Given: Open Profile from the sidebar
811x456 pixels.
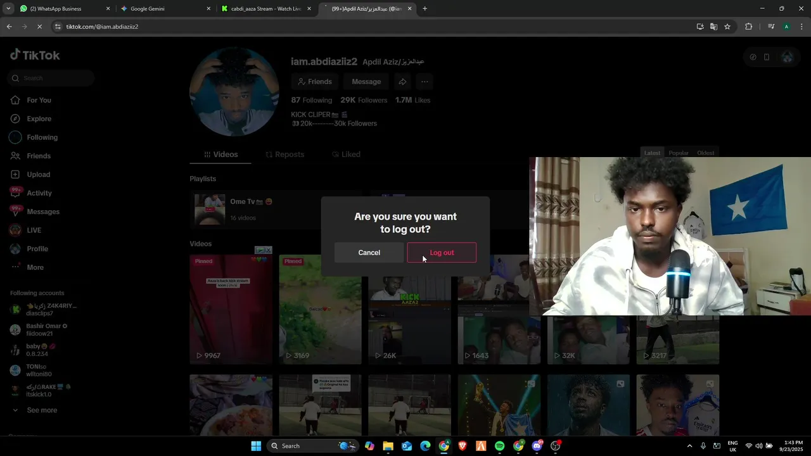Looking at the screenshot, I should point(37,249).
